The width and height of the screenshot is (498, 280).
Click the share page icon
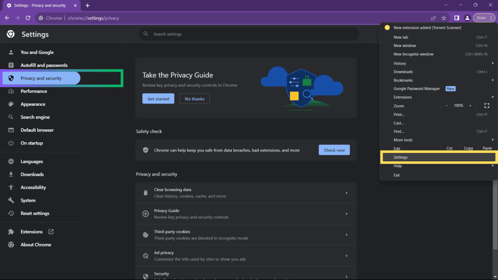pos(433,18)
